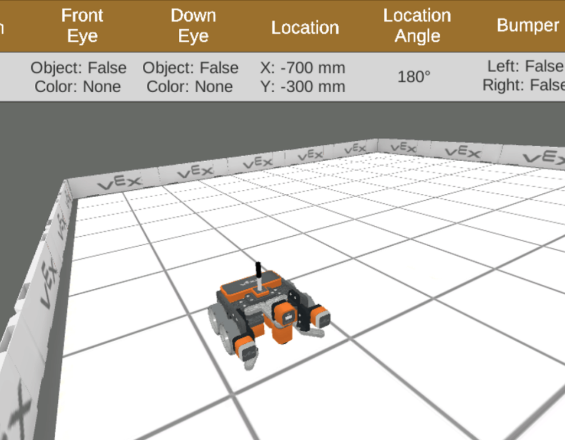Select the Bumper column header
565x440 pixels.
point(528,25)
